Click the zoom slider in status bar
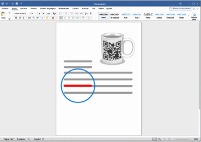201x142 pixels. [182, 139]
